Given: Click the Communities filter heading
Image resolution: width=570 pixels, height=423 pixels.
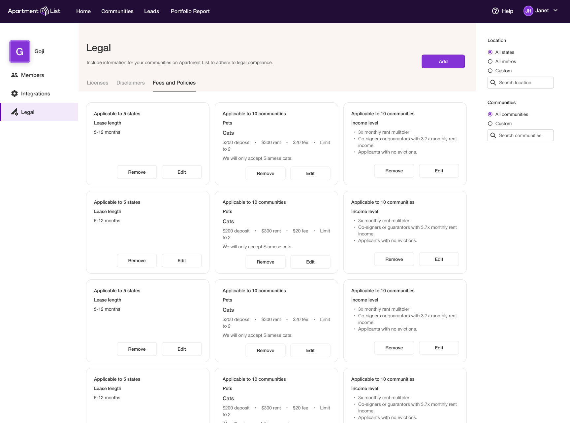Looking at the screenshot, I should point(501,102).
